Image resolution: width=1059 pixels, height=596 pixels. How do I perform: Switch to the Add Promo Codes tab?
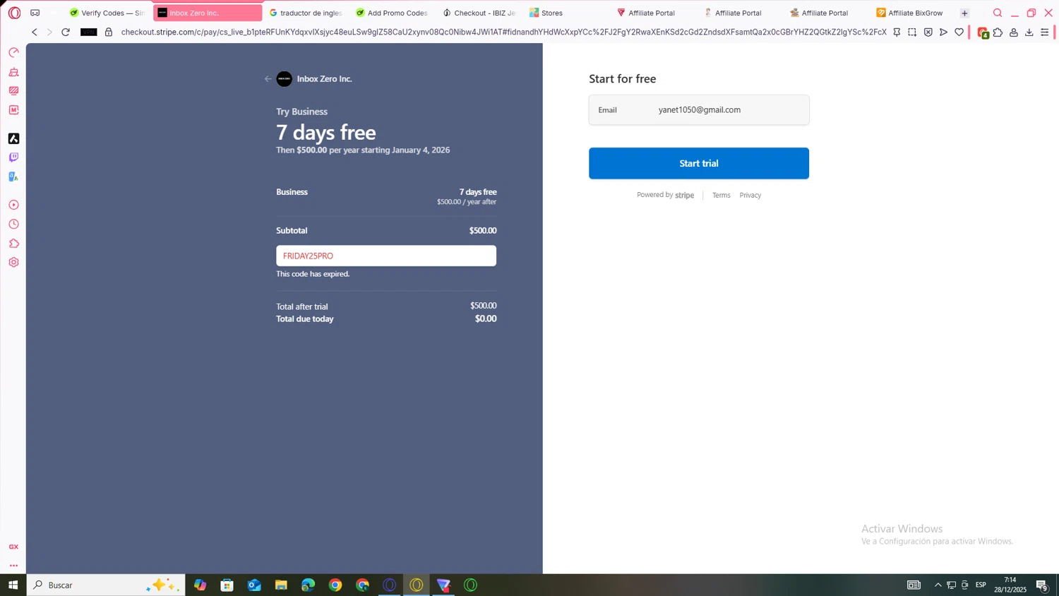pyautogui.click(x=392, y=13)
